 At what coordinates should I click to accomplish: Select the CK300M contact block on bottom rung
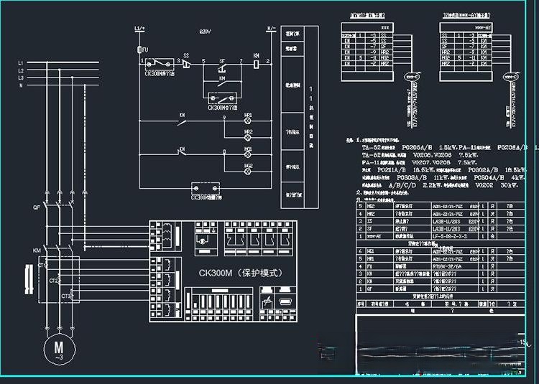coord(204,188)
